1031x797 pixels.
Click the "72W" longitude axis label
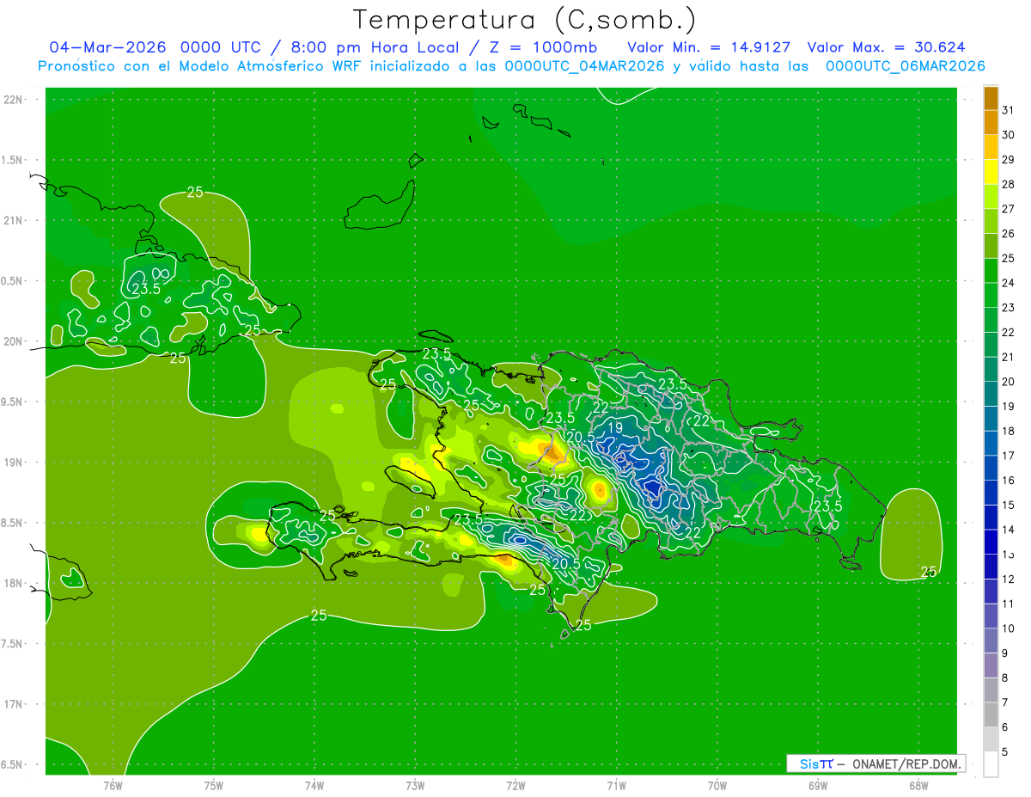pos(515,785)
